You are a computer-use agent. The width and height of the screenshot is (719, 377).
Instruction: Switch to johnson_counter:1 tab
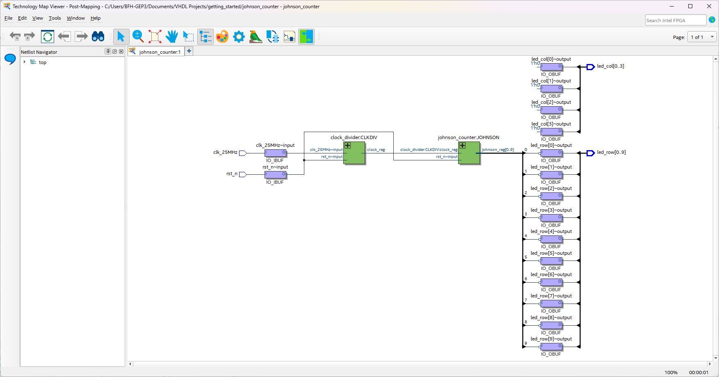tap(156, 52)
